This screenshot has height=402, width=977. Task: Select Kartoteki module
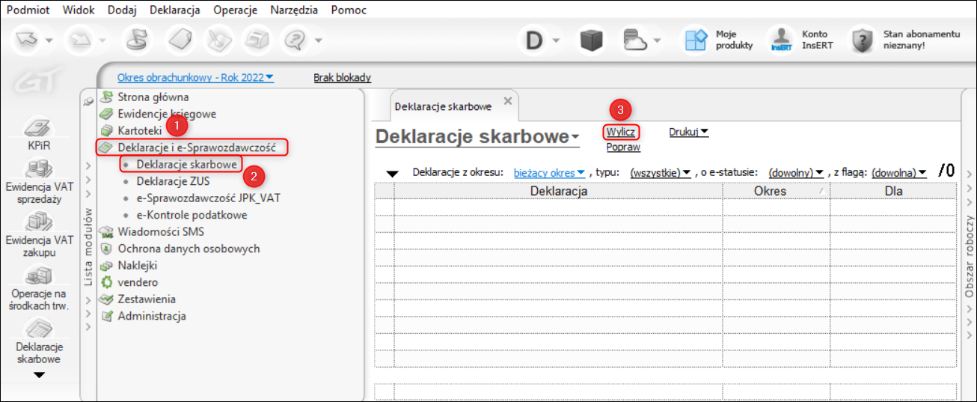coord(139,130)
